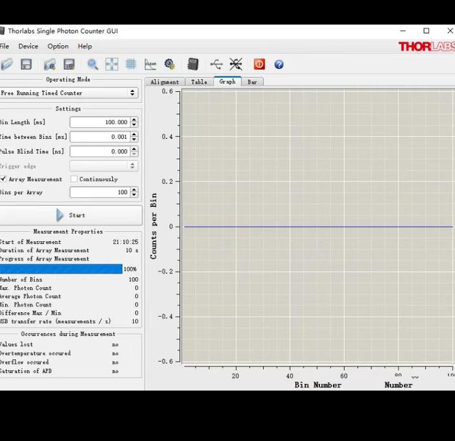Click the Counts per Bin axis label
The width and height of the screenshot is (455, 441).
(x=154, y=226)
